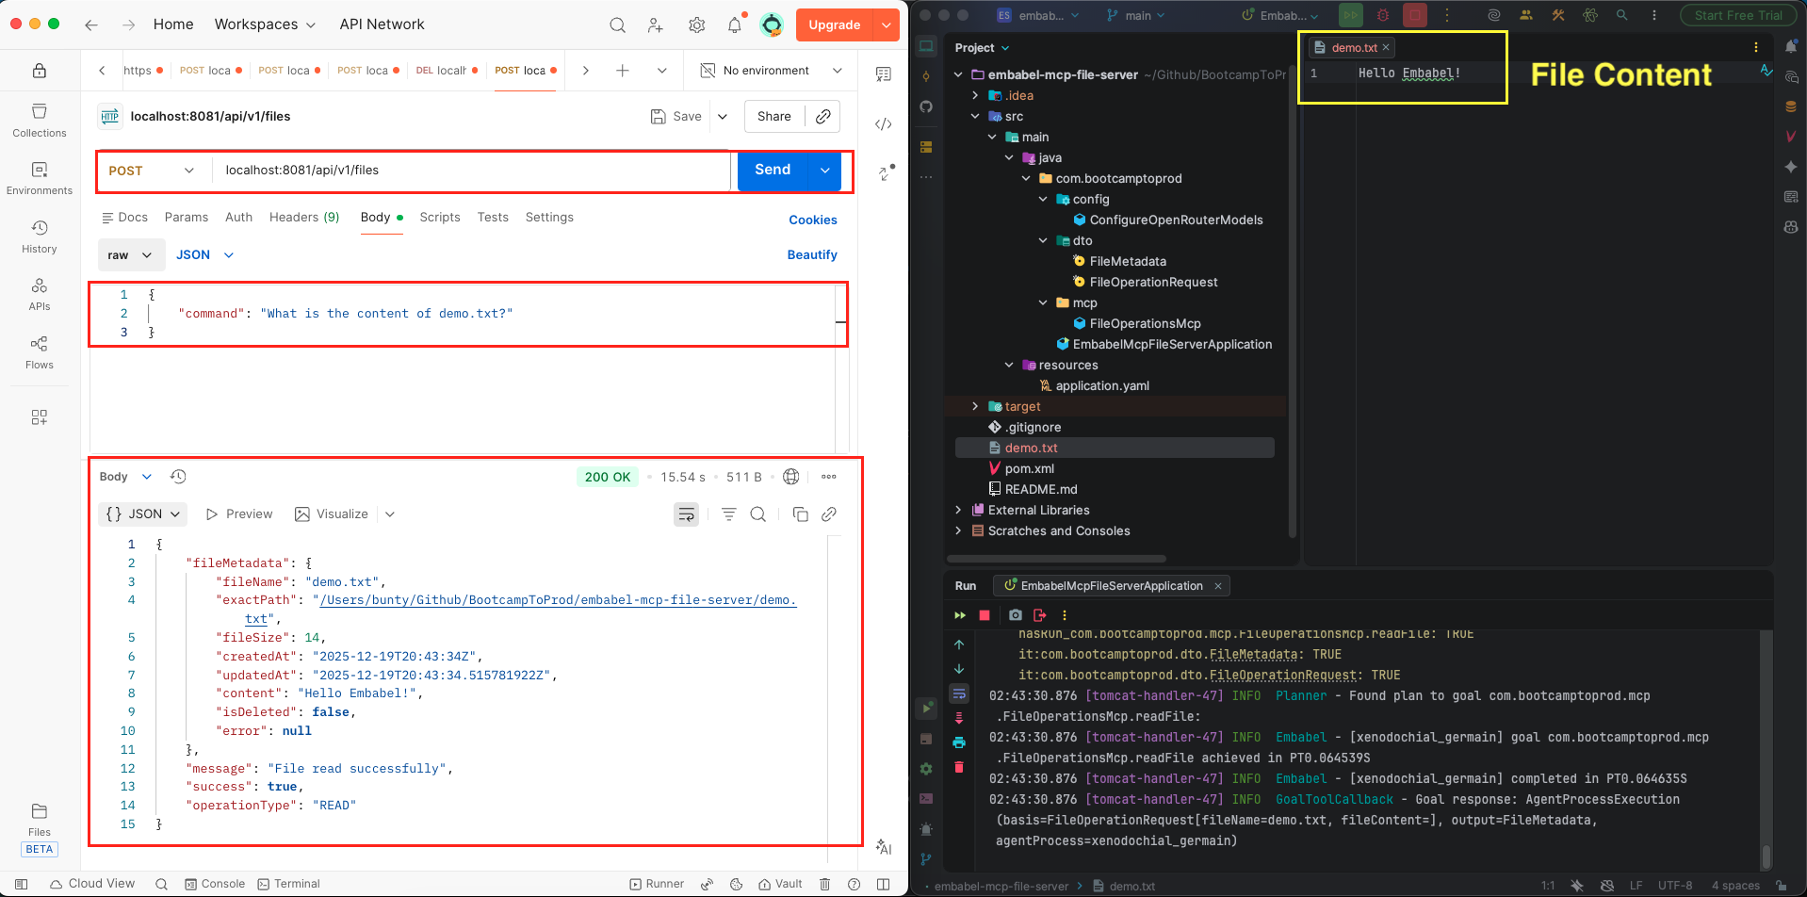
Task: Click the Postman search magnifier icon
Action: pyautogui.click(x=617, y=25)
